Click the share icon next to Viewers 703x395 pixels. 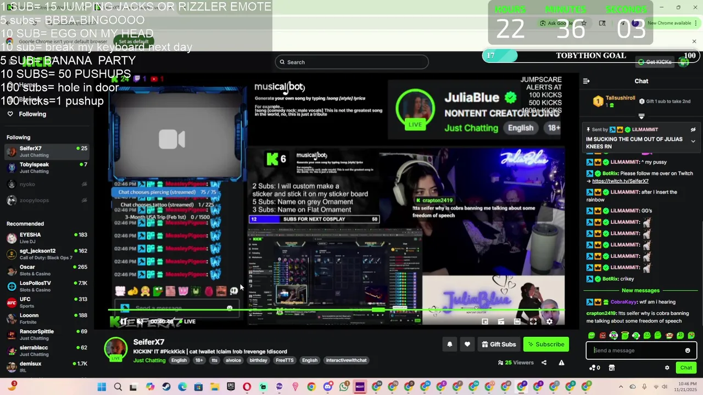(544, 363)
